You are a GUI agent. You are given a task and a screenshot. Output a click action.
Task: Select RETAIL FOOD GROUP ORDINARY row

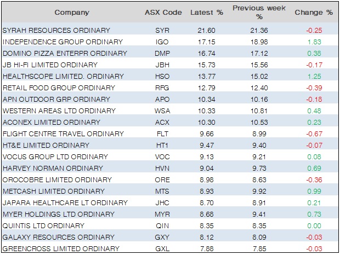(59, 88)
